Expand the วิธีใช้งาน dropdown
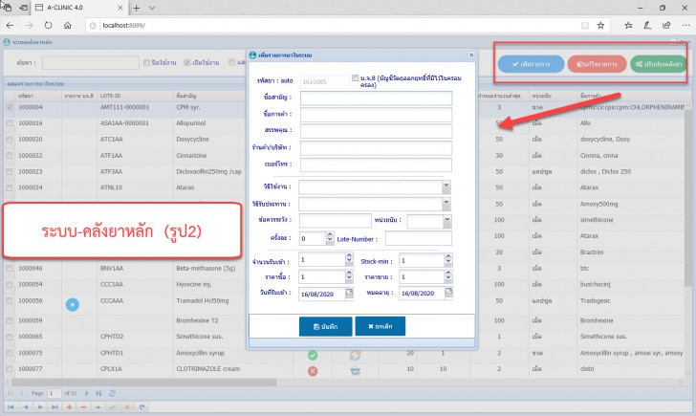The height and width of the screenshot is (416, 696). point(446,186)
